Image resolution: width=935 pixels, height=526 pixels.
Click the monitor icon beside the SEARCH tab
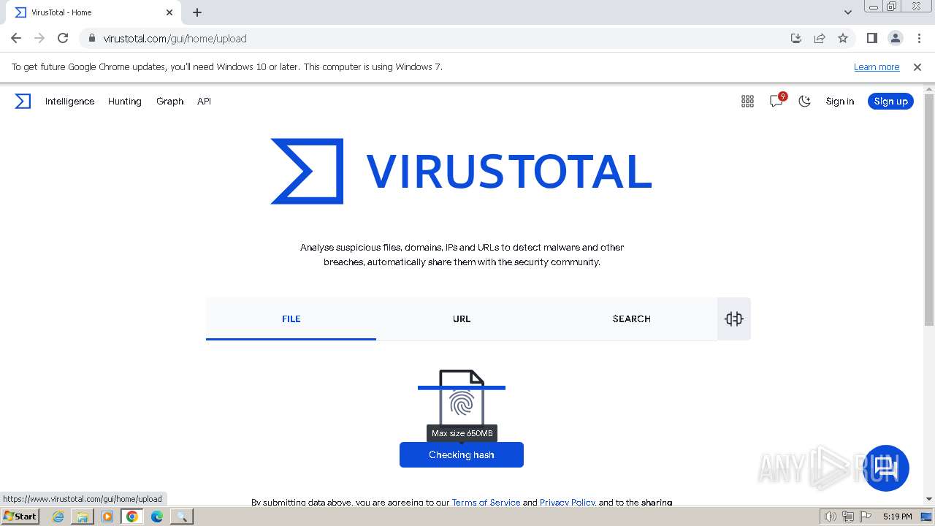tap(734, 319)
